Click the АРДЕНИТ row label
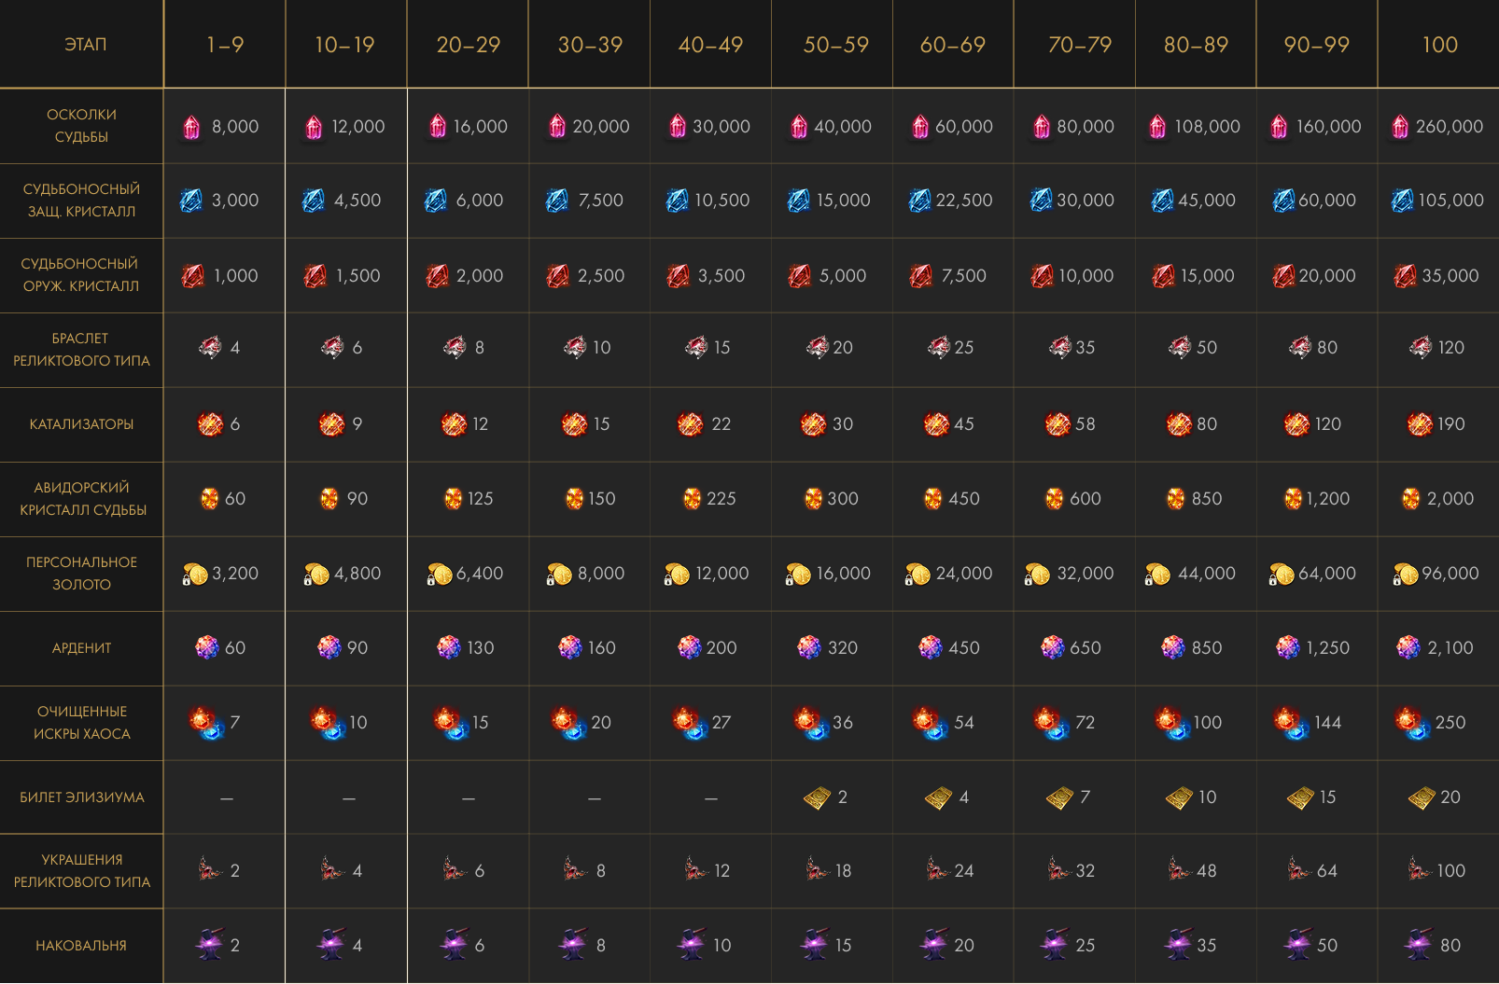Image resolution: width=1499 pixels, height=984 pixels. [81, 648]
